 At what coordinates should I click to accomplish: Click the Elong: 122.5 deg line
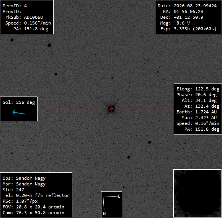198,89
